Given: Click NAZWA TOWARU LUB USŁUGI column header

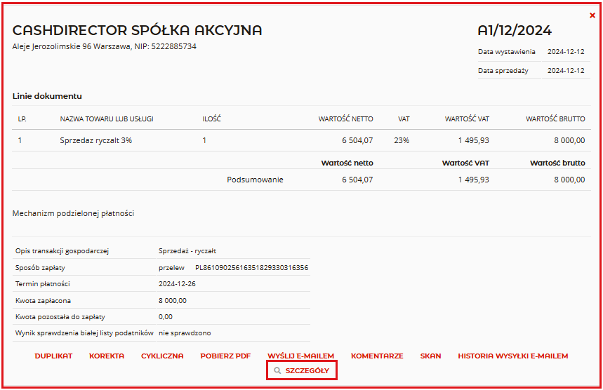Looking at the screenshot, I should pyautogui.click(x=107, y=119).
